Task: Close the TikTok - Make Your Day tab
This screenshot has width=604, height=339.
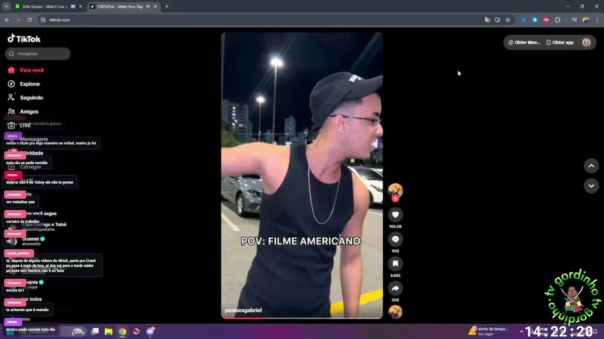Action: click(155, 7)
